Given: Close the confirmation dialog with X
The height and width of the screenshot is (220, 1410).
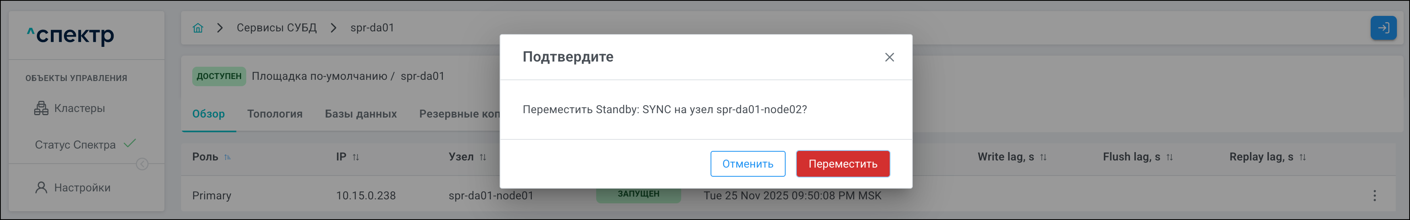Looking at the screenshot, I should tap(889, 58).
